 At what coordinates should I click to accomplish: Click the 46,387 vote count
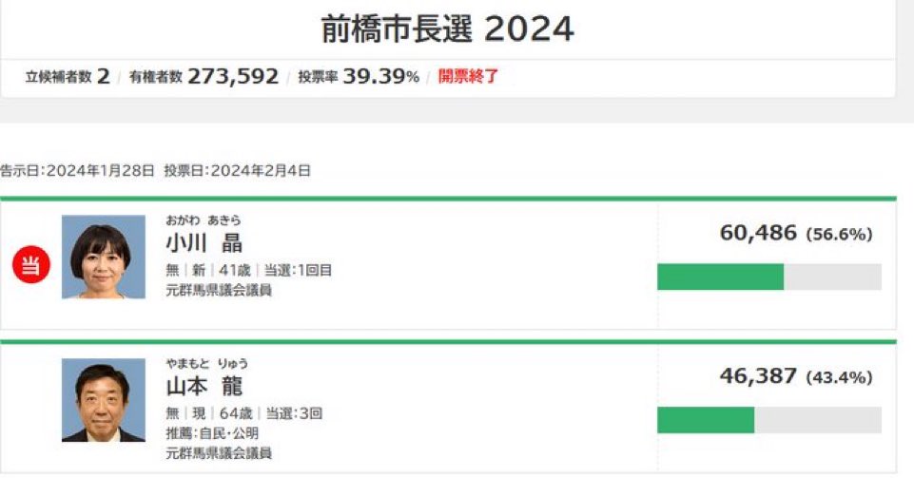point(758,375)
